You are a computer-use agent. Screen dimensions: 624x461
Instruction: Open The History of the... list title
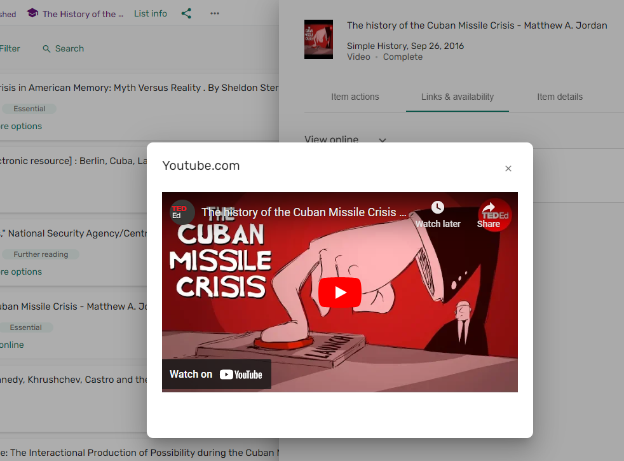coord(83,14)
